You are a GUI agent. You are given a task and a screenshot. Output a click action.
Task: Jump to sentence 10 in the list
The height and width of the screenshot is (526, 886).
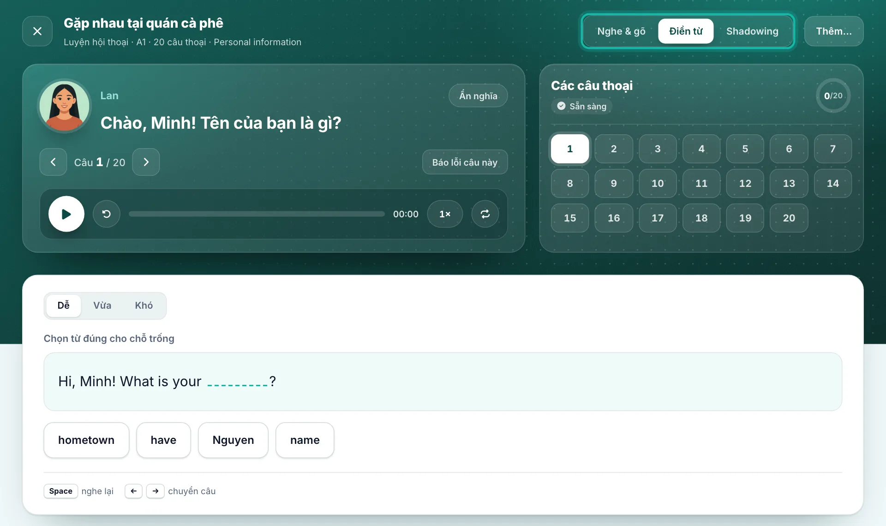tap(658, 183)
